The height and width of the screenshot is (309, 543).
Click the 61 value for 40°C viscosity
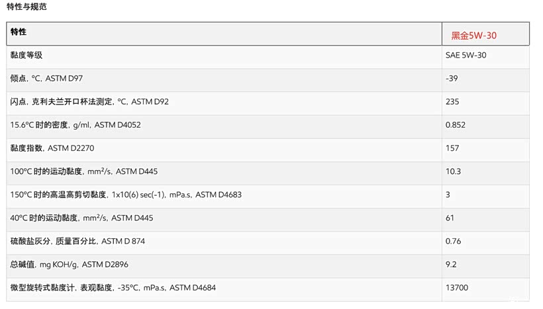[450, 218]
